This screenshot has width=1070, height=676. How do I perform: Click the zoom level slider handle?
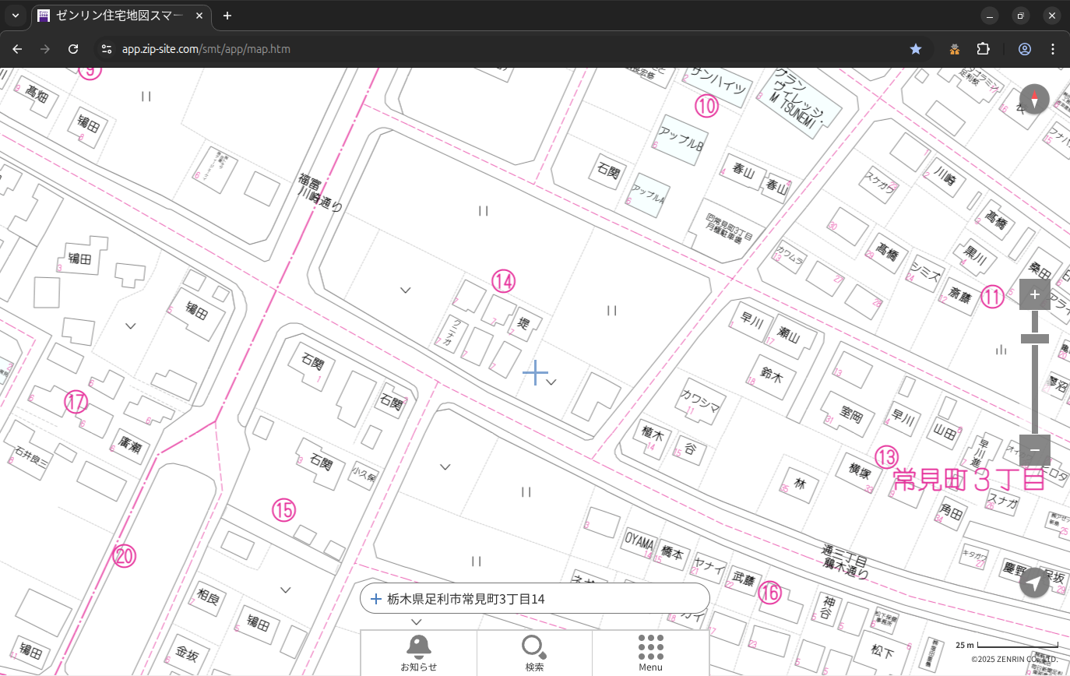pos(1034,339)
